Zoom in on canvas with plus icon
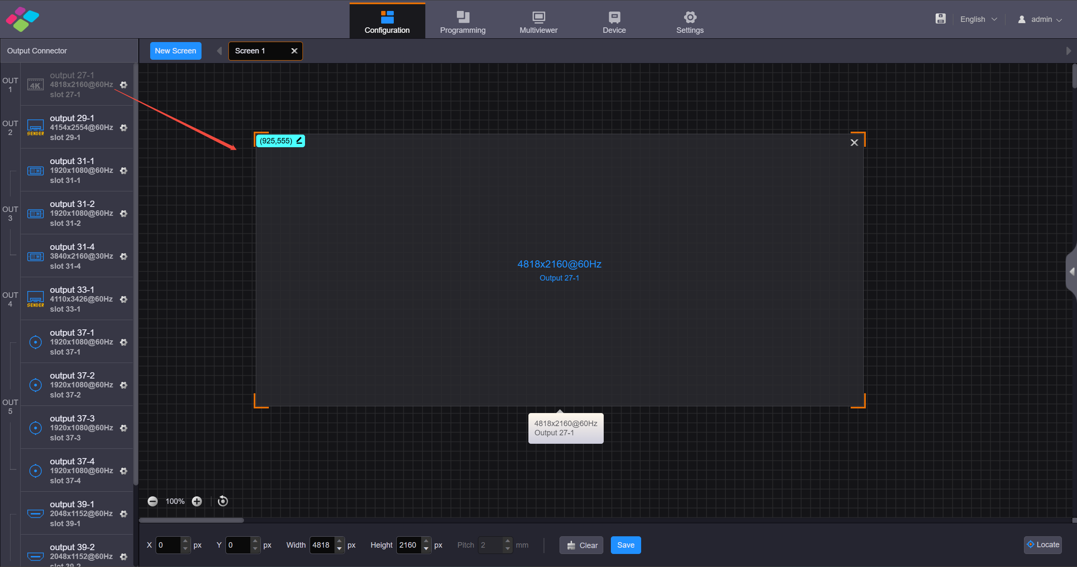Screen dimensions: 1077x567 click(x=197, y=501)
